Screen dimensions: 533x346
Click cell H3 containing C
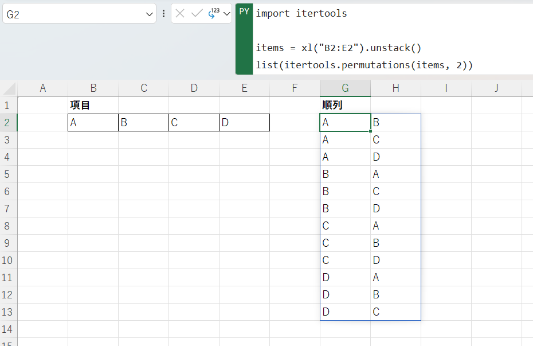click(x=395, y=140)
